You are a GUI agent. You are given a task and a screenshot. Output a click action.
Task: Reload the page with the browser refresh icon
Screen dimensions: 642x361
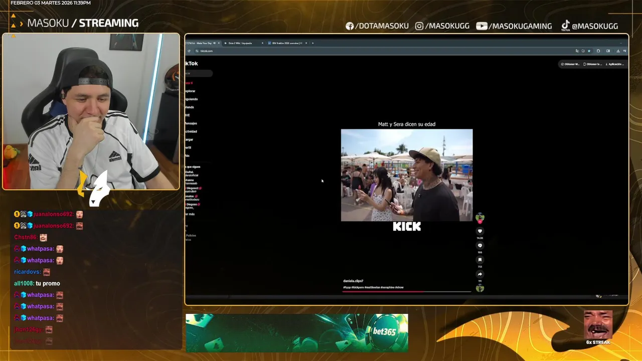coord(189,51)
